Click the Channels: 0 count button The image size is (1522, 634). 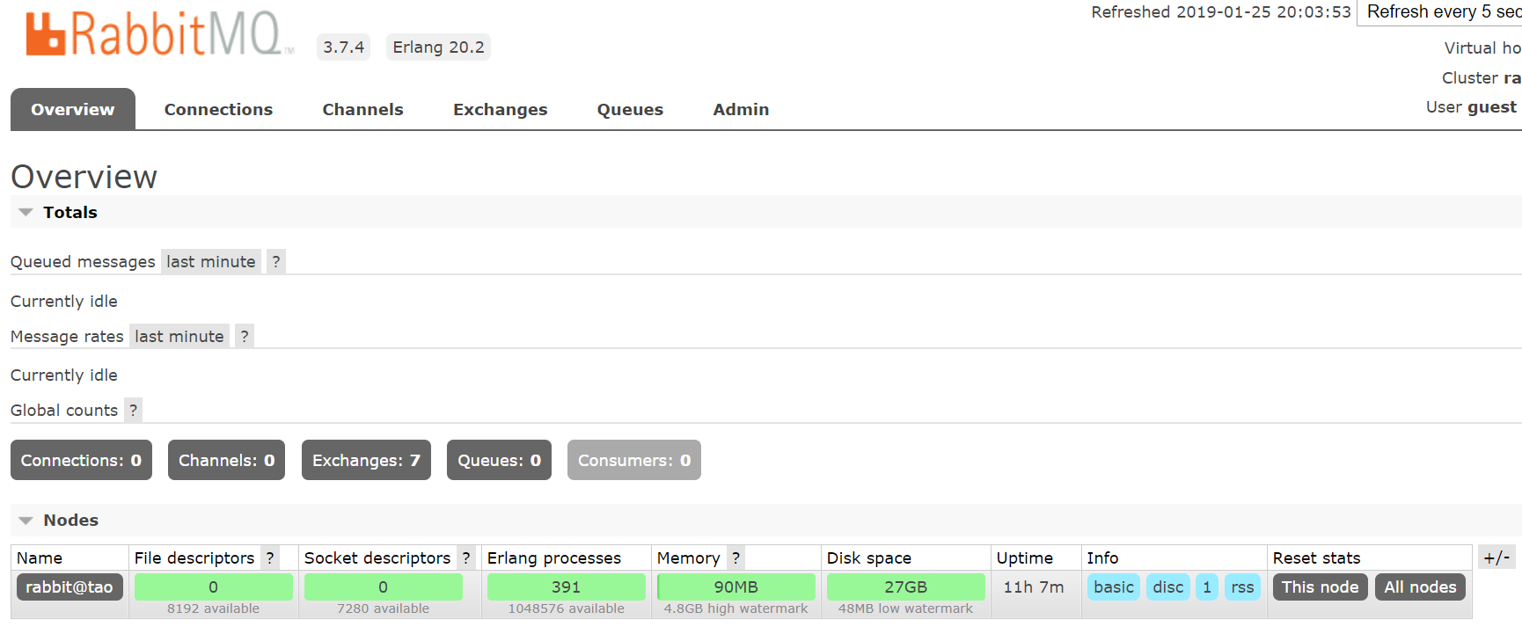point(226,460)
